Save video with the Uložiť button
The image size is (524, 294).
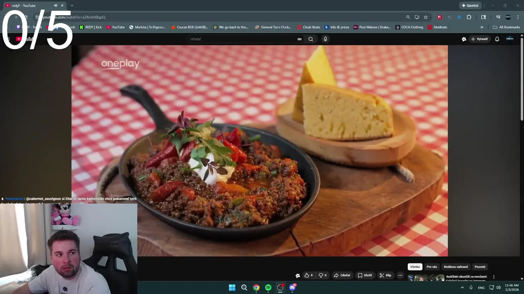coord(365,275)
